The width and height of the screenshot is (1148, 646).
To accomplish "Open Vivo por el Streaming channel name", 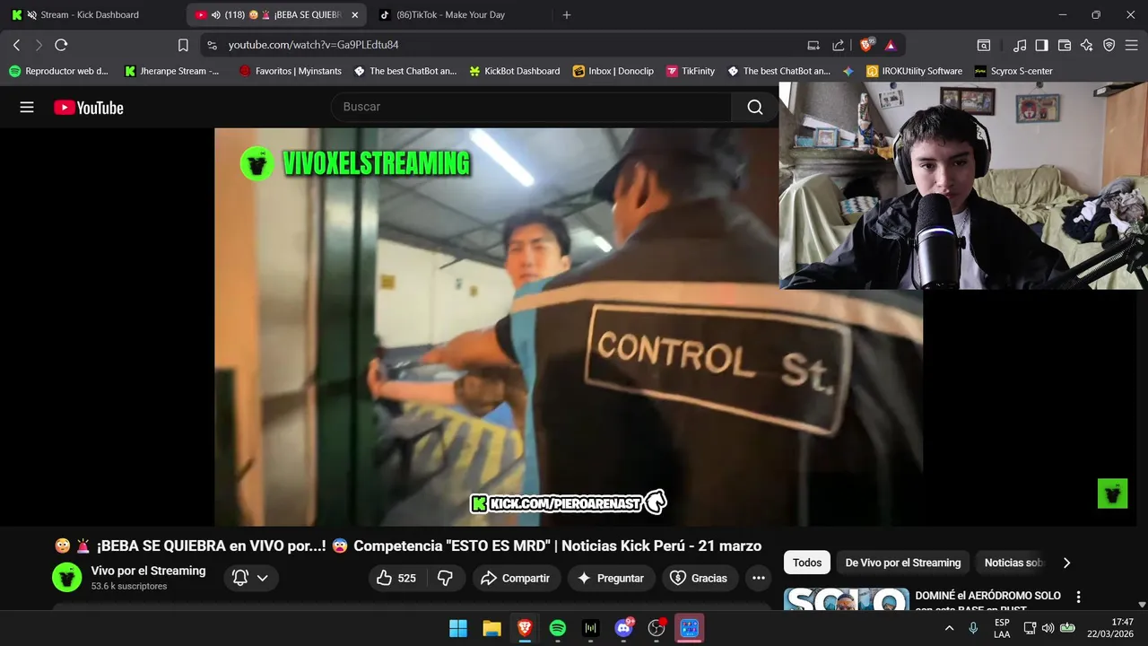I will click(x=148, y=571).
